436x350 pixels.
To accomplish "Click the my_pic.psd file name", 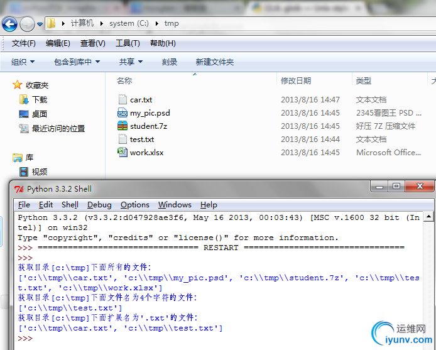I will pos(150,113).
